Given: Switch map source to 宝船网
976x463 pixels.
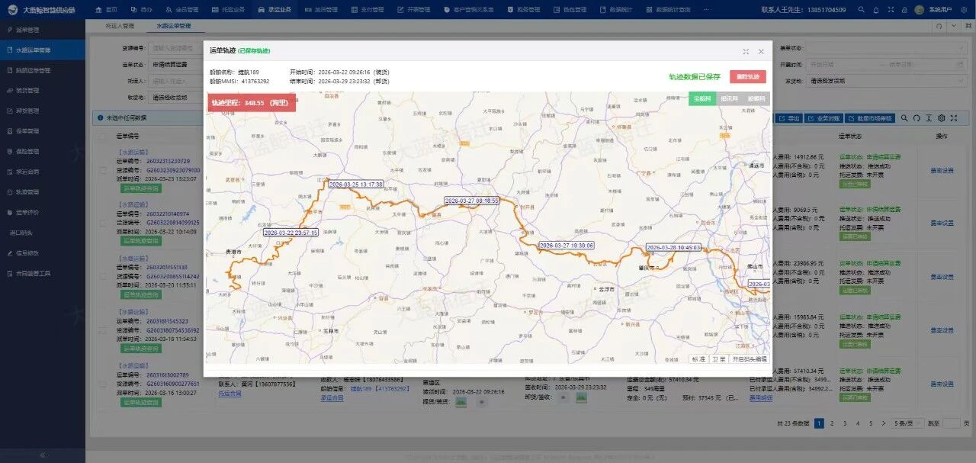Looking at the screenshot, I should click(x=702, y=99).
